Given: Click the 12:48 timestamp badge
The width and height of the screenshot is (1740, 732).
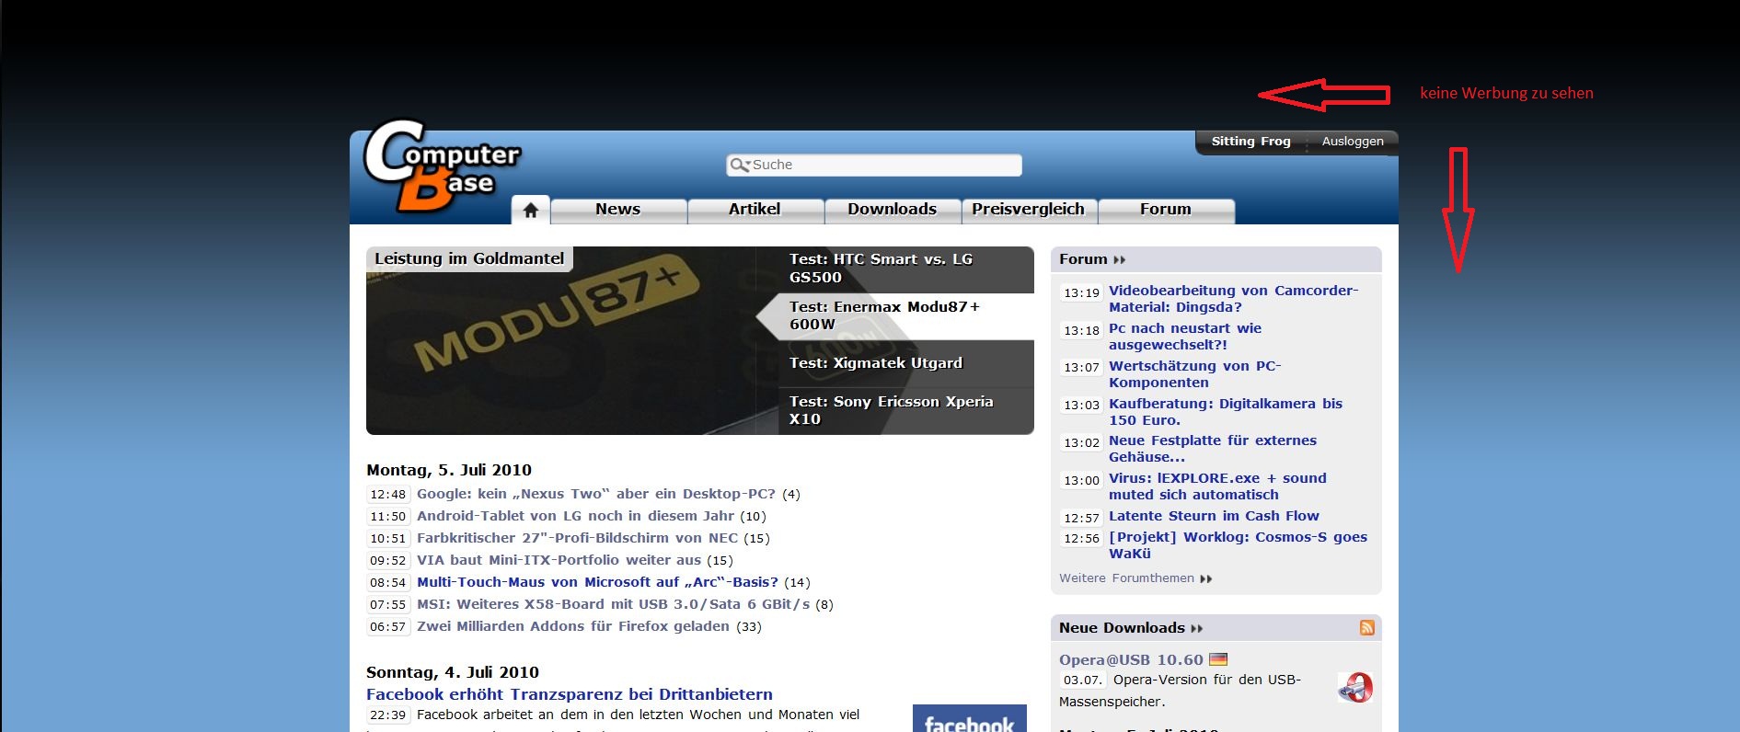Looking at the screenshot, I should 387,495.
